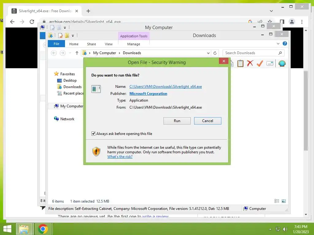314x235 pixels.
Task: Open the Chrome tab search chevron
Action: click(271, 11)
